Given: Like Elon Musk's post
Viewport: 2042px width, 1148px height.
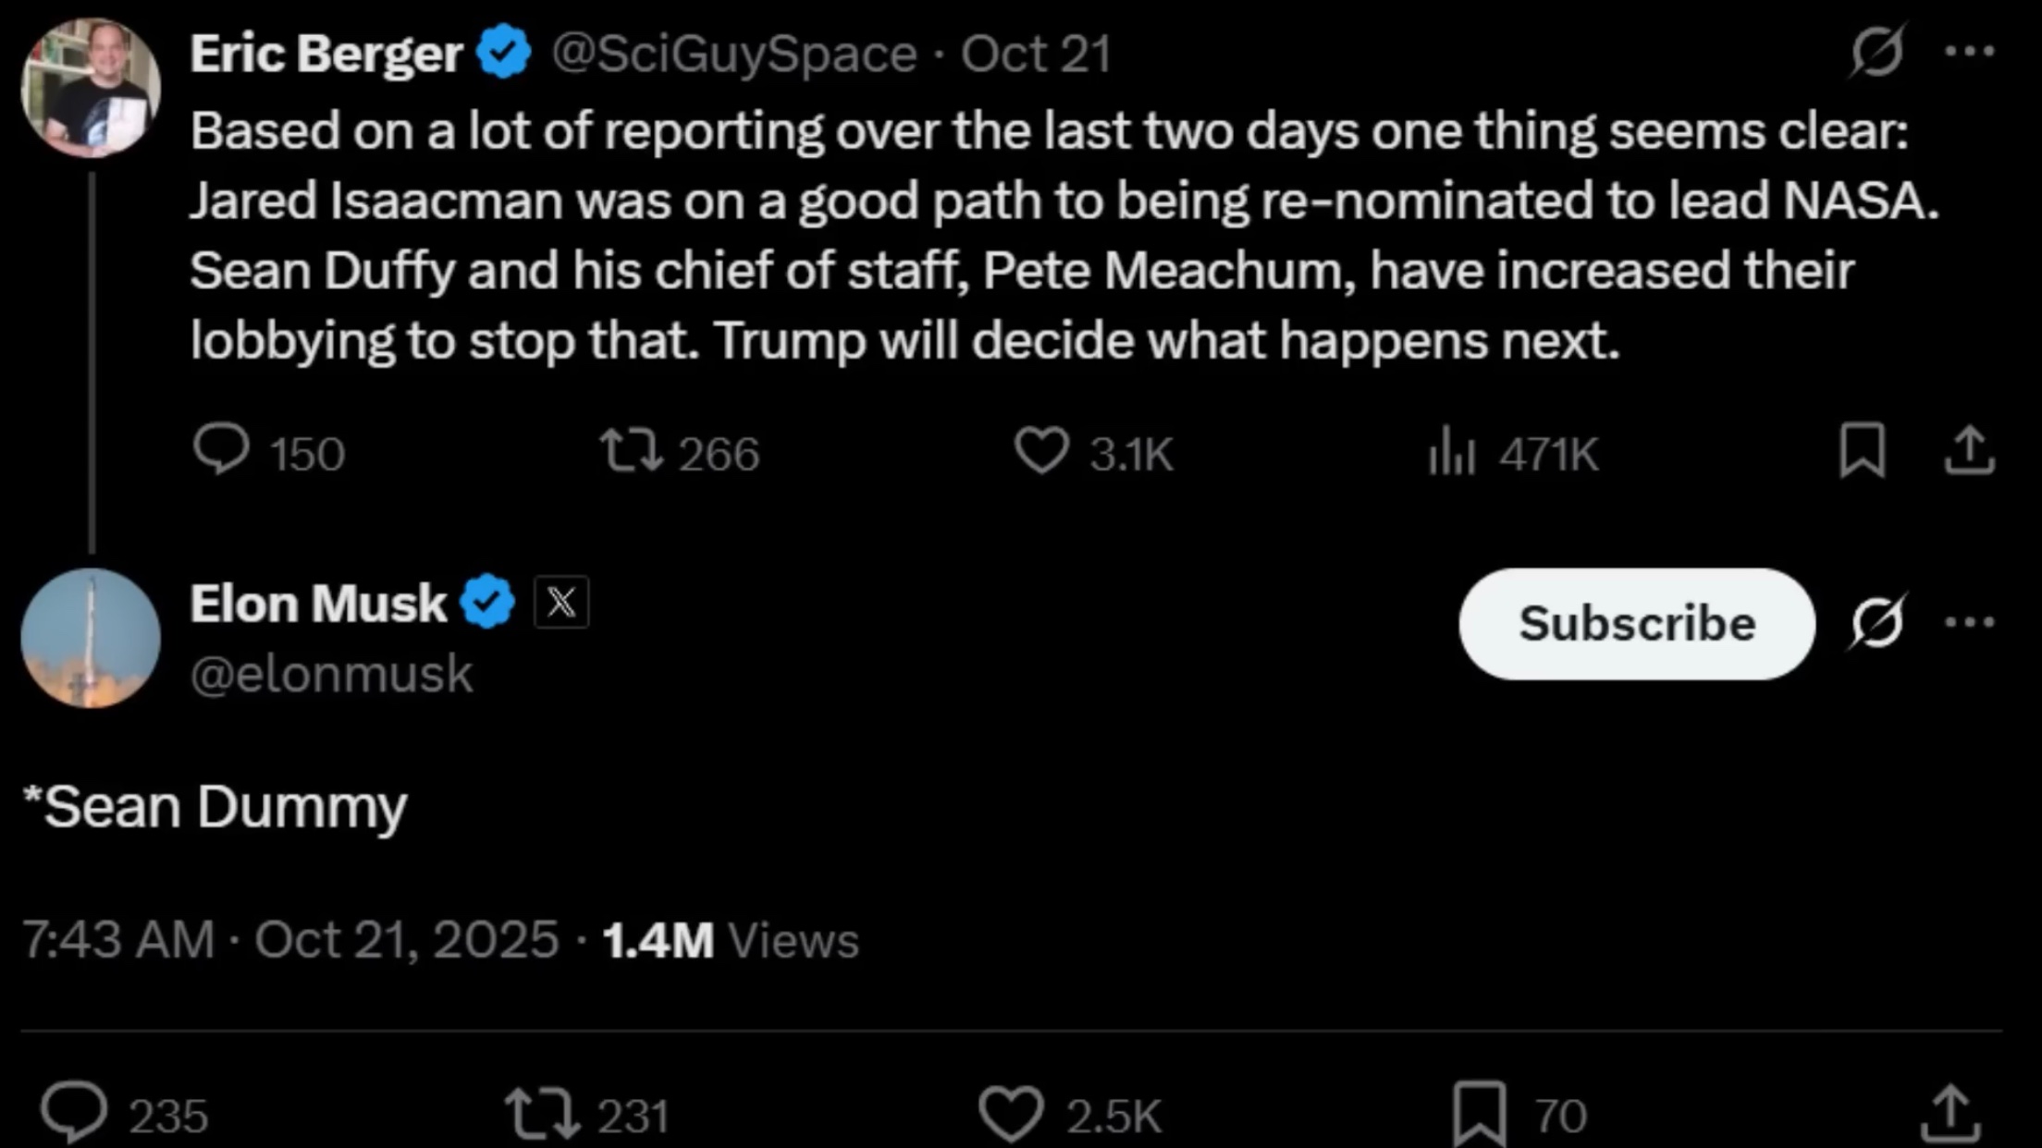Looking at the screenshot, I should pyautogui.click(x=1011, y=1114).
